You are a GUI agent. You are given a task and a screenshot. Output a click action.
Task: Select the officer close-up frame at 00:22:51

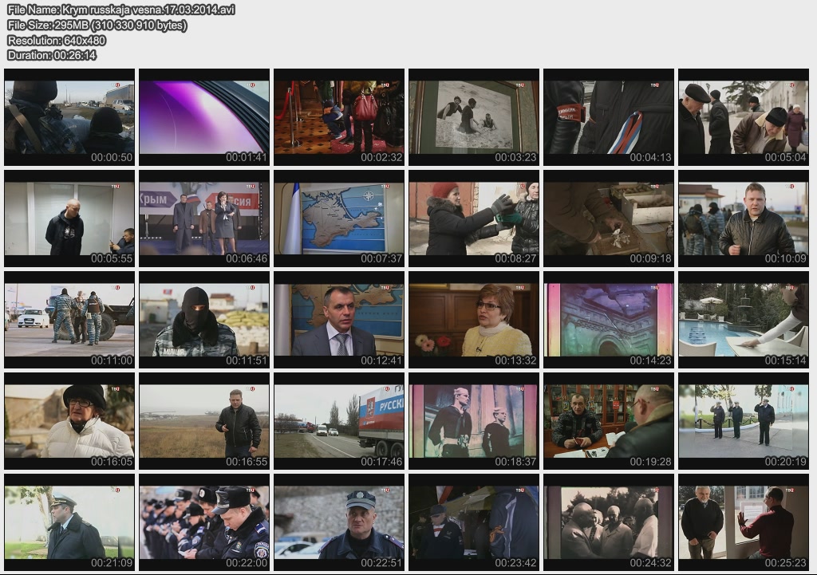[339, 522]
